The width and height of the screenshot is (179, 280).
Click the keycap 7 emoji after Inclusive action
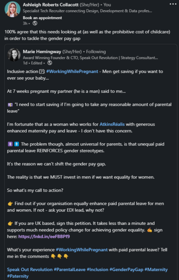tap(41, 71)
